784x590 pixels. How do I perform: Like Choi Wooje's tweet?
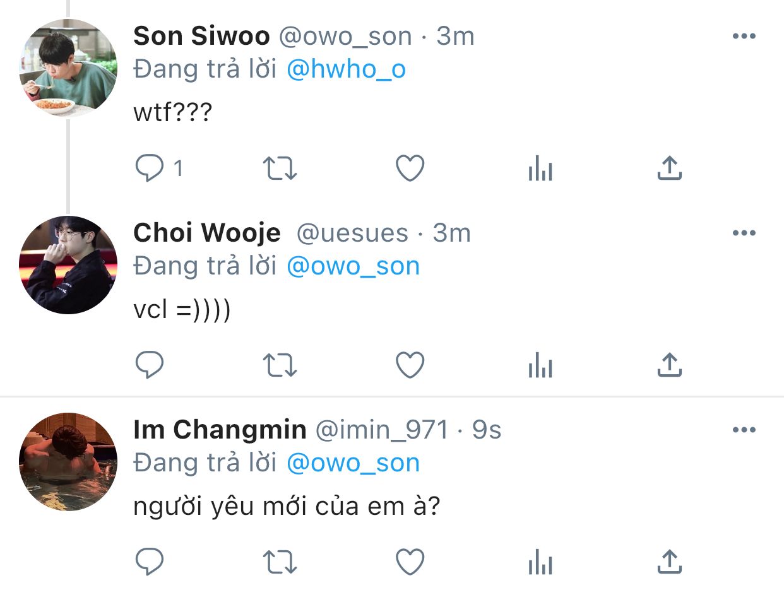[x=410, y=365]
